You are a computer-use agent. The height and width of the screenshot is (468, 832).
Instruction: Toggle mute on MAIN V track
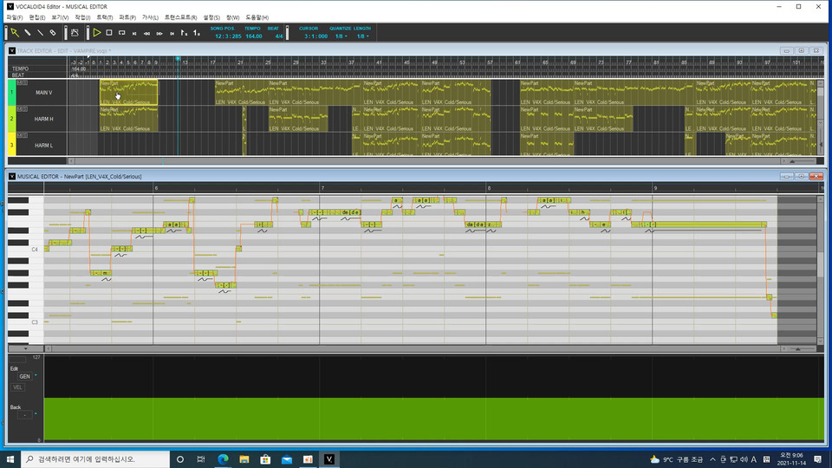[20, 83]
